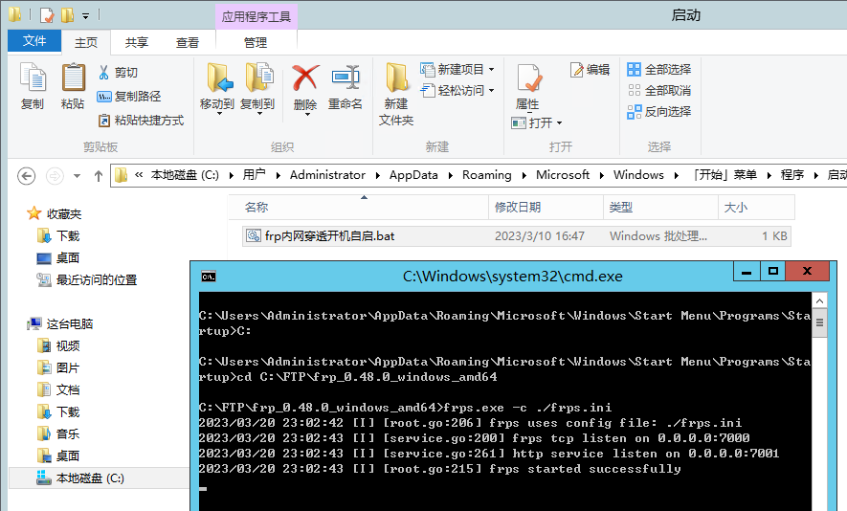Open the New item (新建项目) dropdown

(x=457, y=69)
